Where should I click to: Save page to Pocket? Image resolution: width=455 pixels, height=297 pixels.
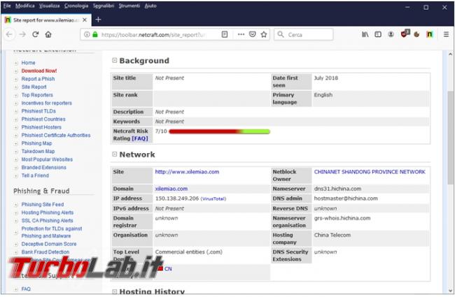[253, 34]
